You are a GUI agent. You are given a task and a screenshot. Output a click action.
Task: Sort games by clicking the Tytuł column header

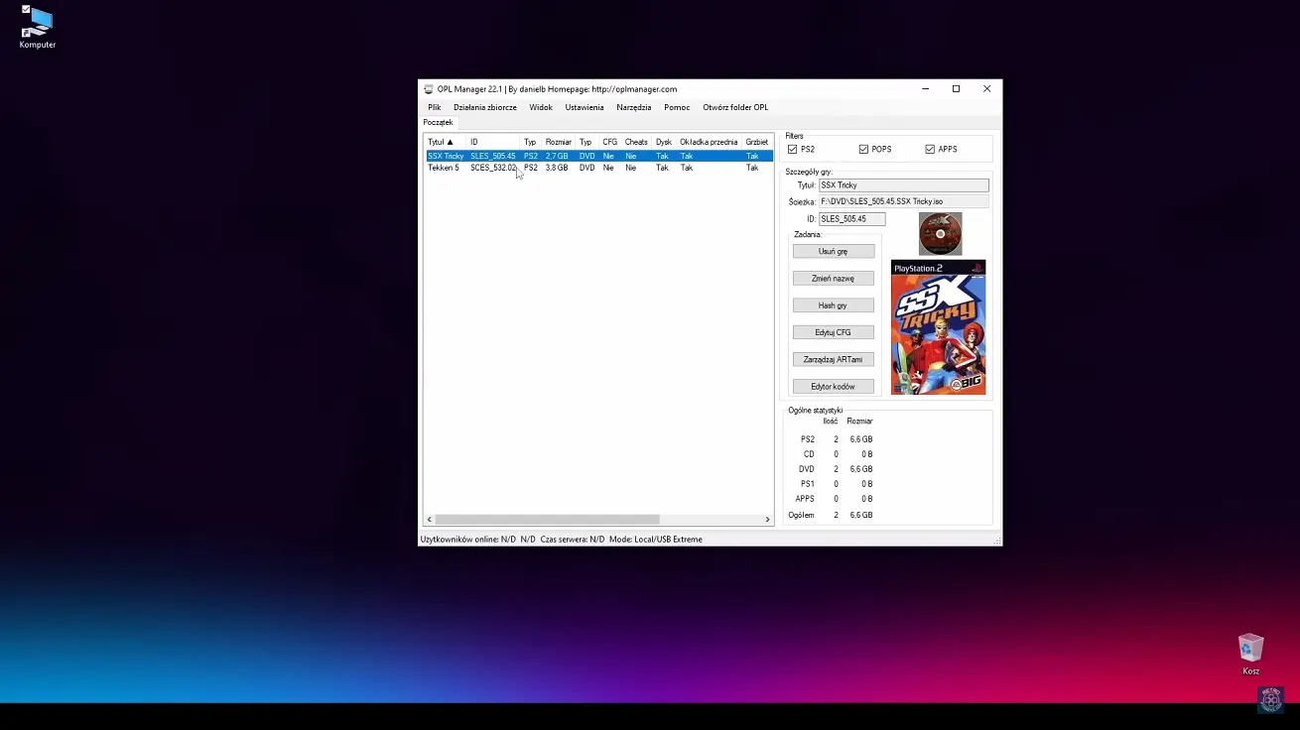pyautogui.click(x=440, y=141)
